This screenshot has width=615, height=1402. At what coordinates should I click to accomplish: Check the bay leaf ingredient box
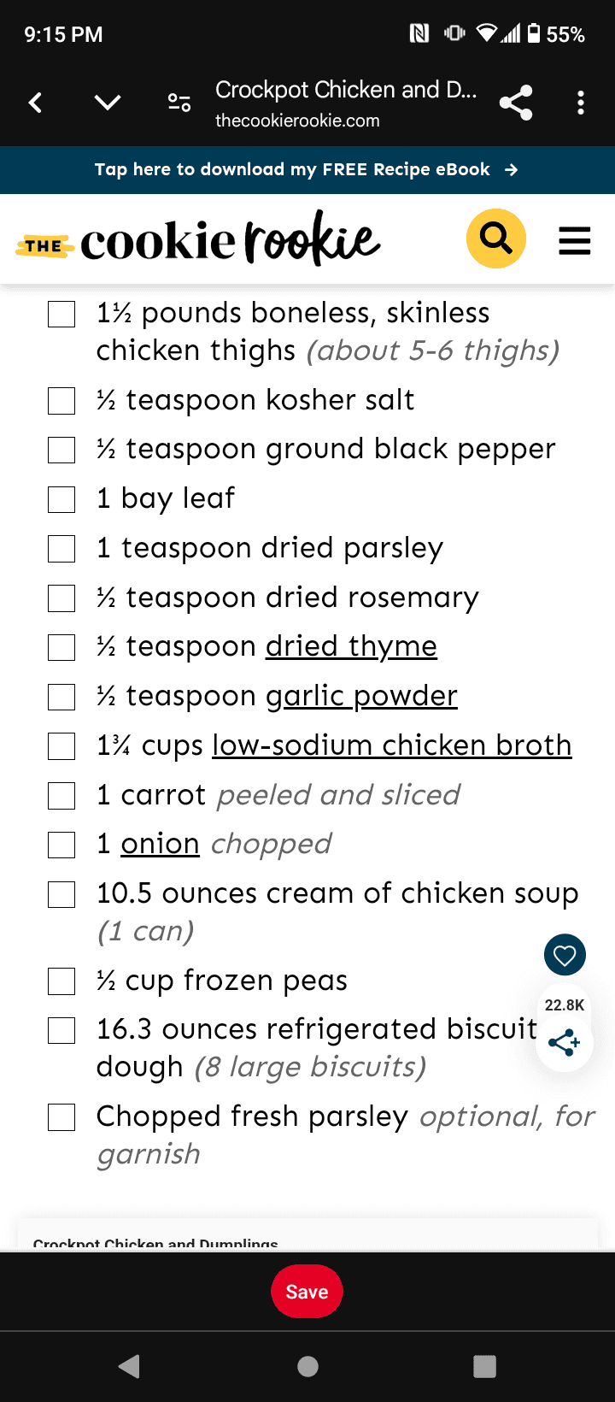click(x=61, y=499)
